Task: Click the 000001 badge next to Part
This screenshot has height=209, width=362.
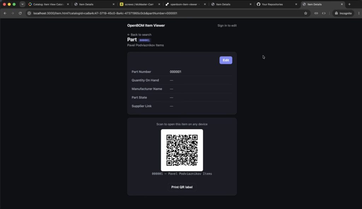Action: pos(145,40)
